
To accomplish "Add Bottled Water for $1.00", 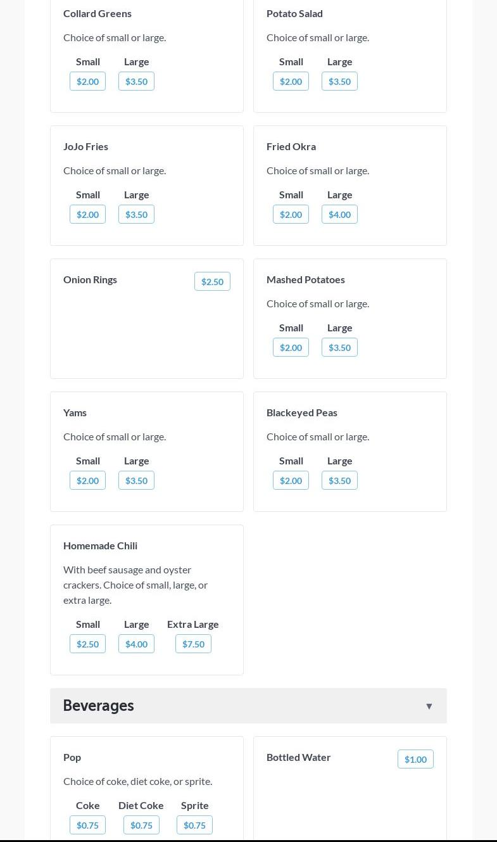I will point(415,759).
